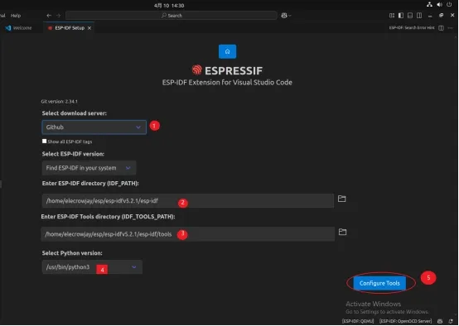
Task: Open the Help menu
Action: click(x=16, y=16)
